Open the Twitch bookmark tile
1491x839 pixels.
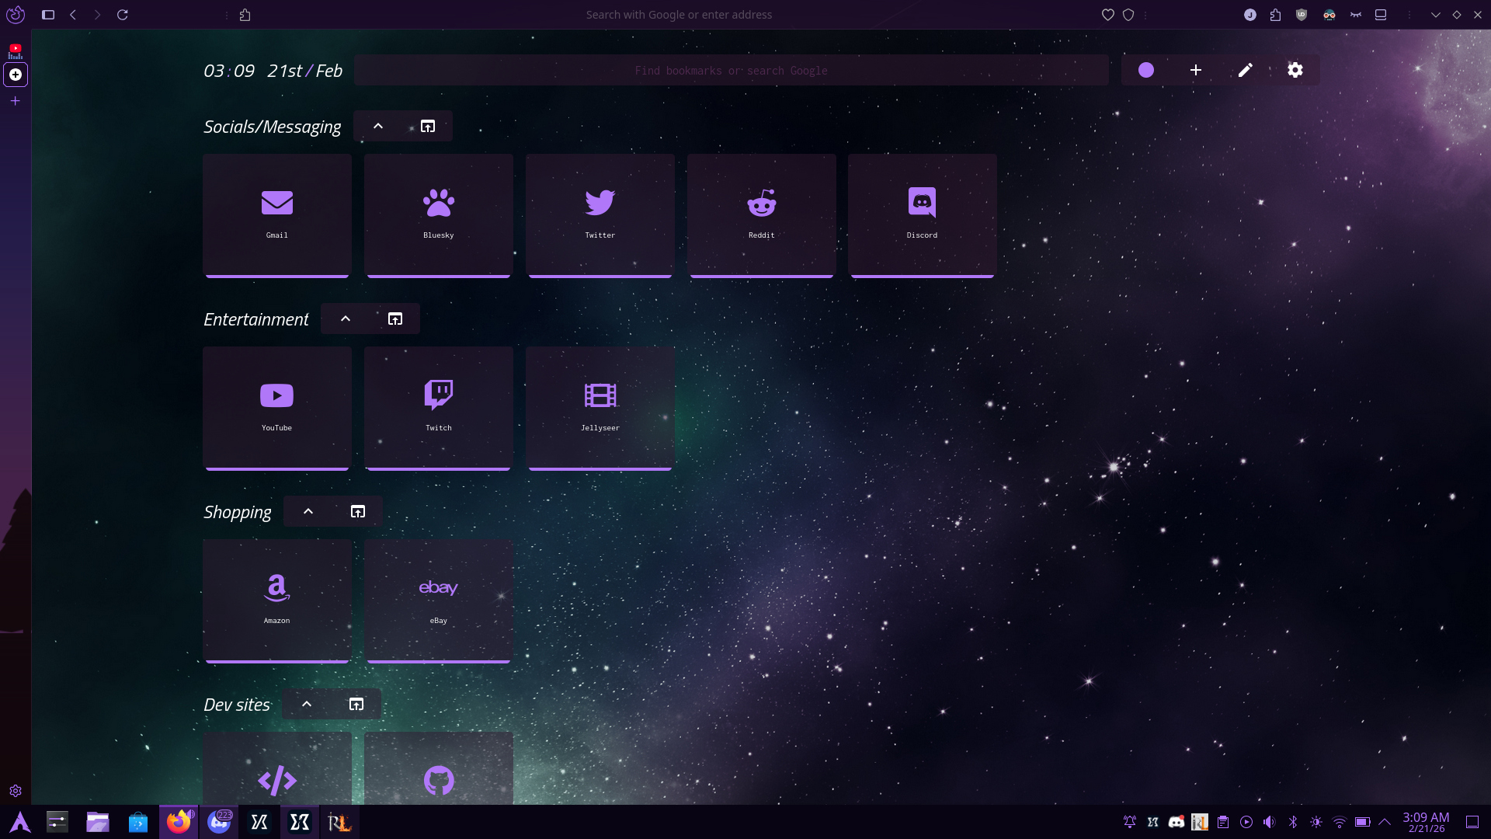[x=438, y=406]
